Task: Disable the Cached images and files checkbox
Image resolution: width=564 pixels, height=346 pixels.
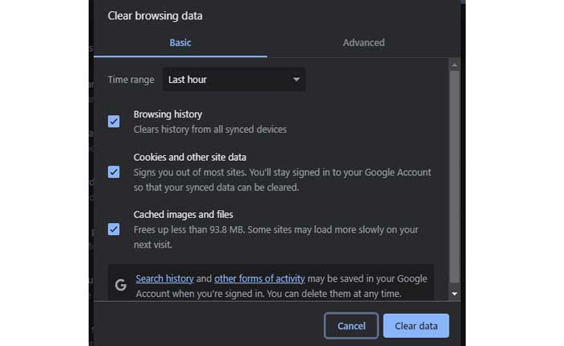Action: 114,229
